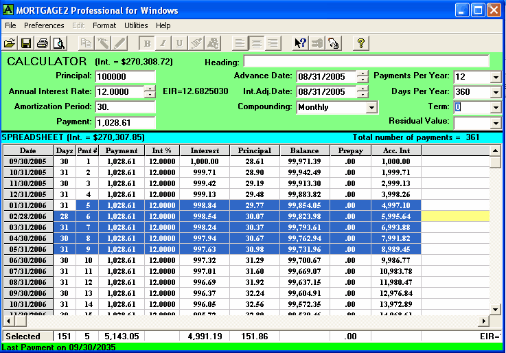Click the yellow question mark help icon
506x353 pixels.
click(361, 43)
